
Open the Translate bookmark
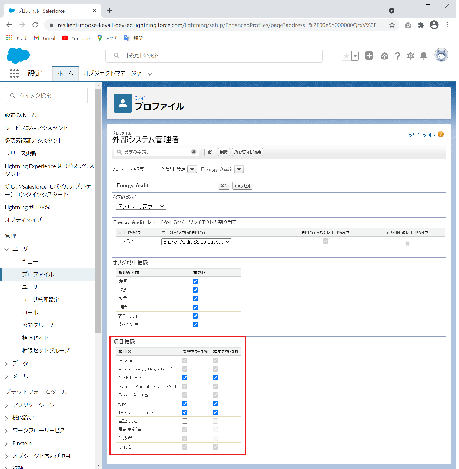coord(133,38)
